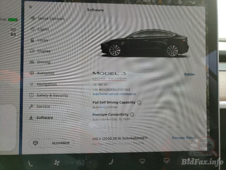Click the Locks padlock icon
Screen dimensions: 226x170
[x=32, y=40]
